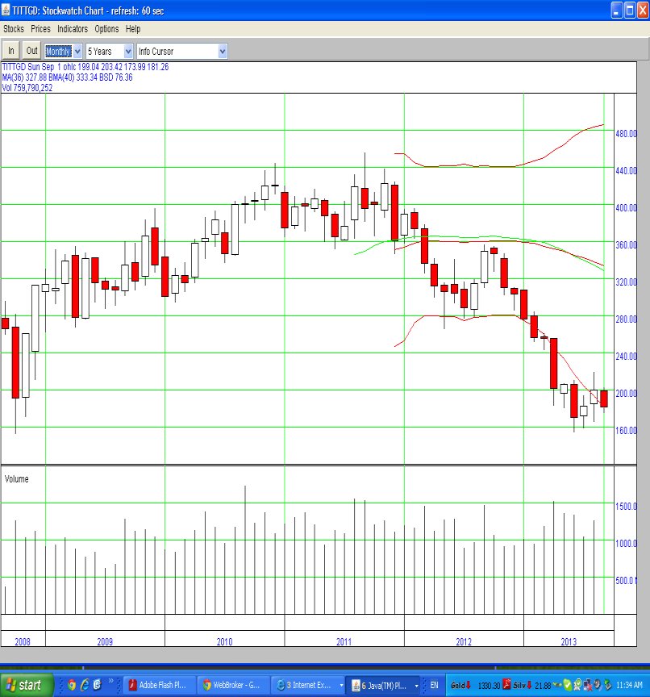Click the 240.00 price axis label
The width and height of the screenshot is (650, 697).
coord(626,356)
